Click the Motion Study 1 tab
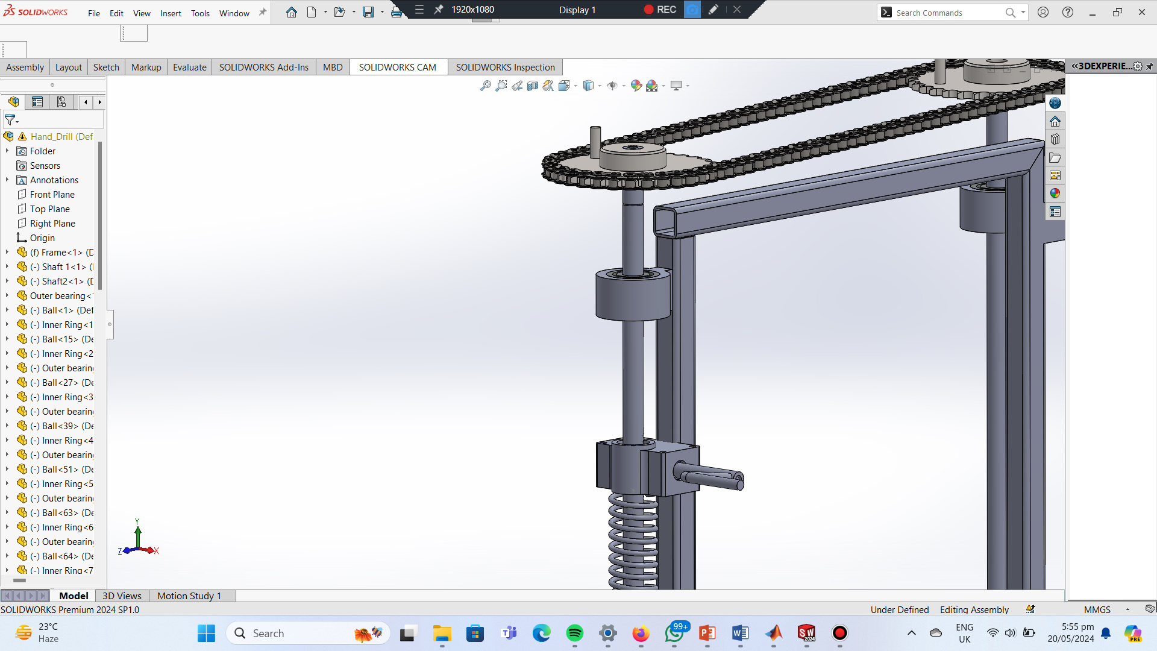 189,596
